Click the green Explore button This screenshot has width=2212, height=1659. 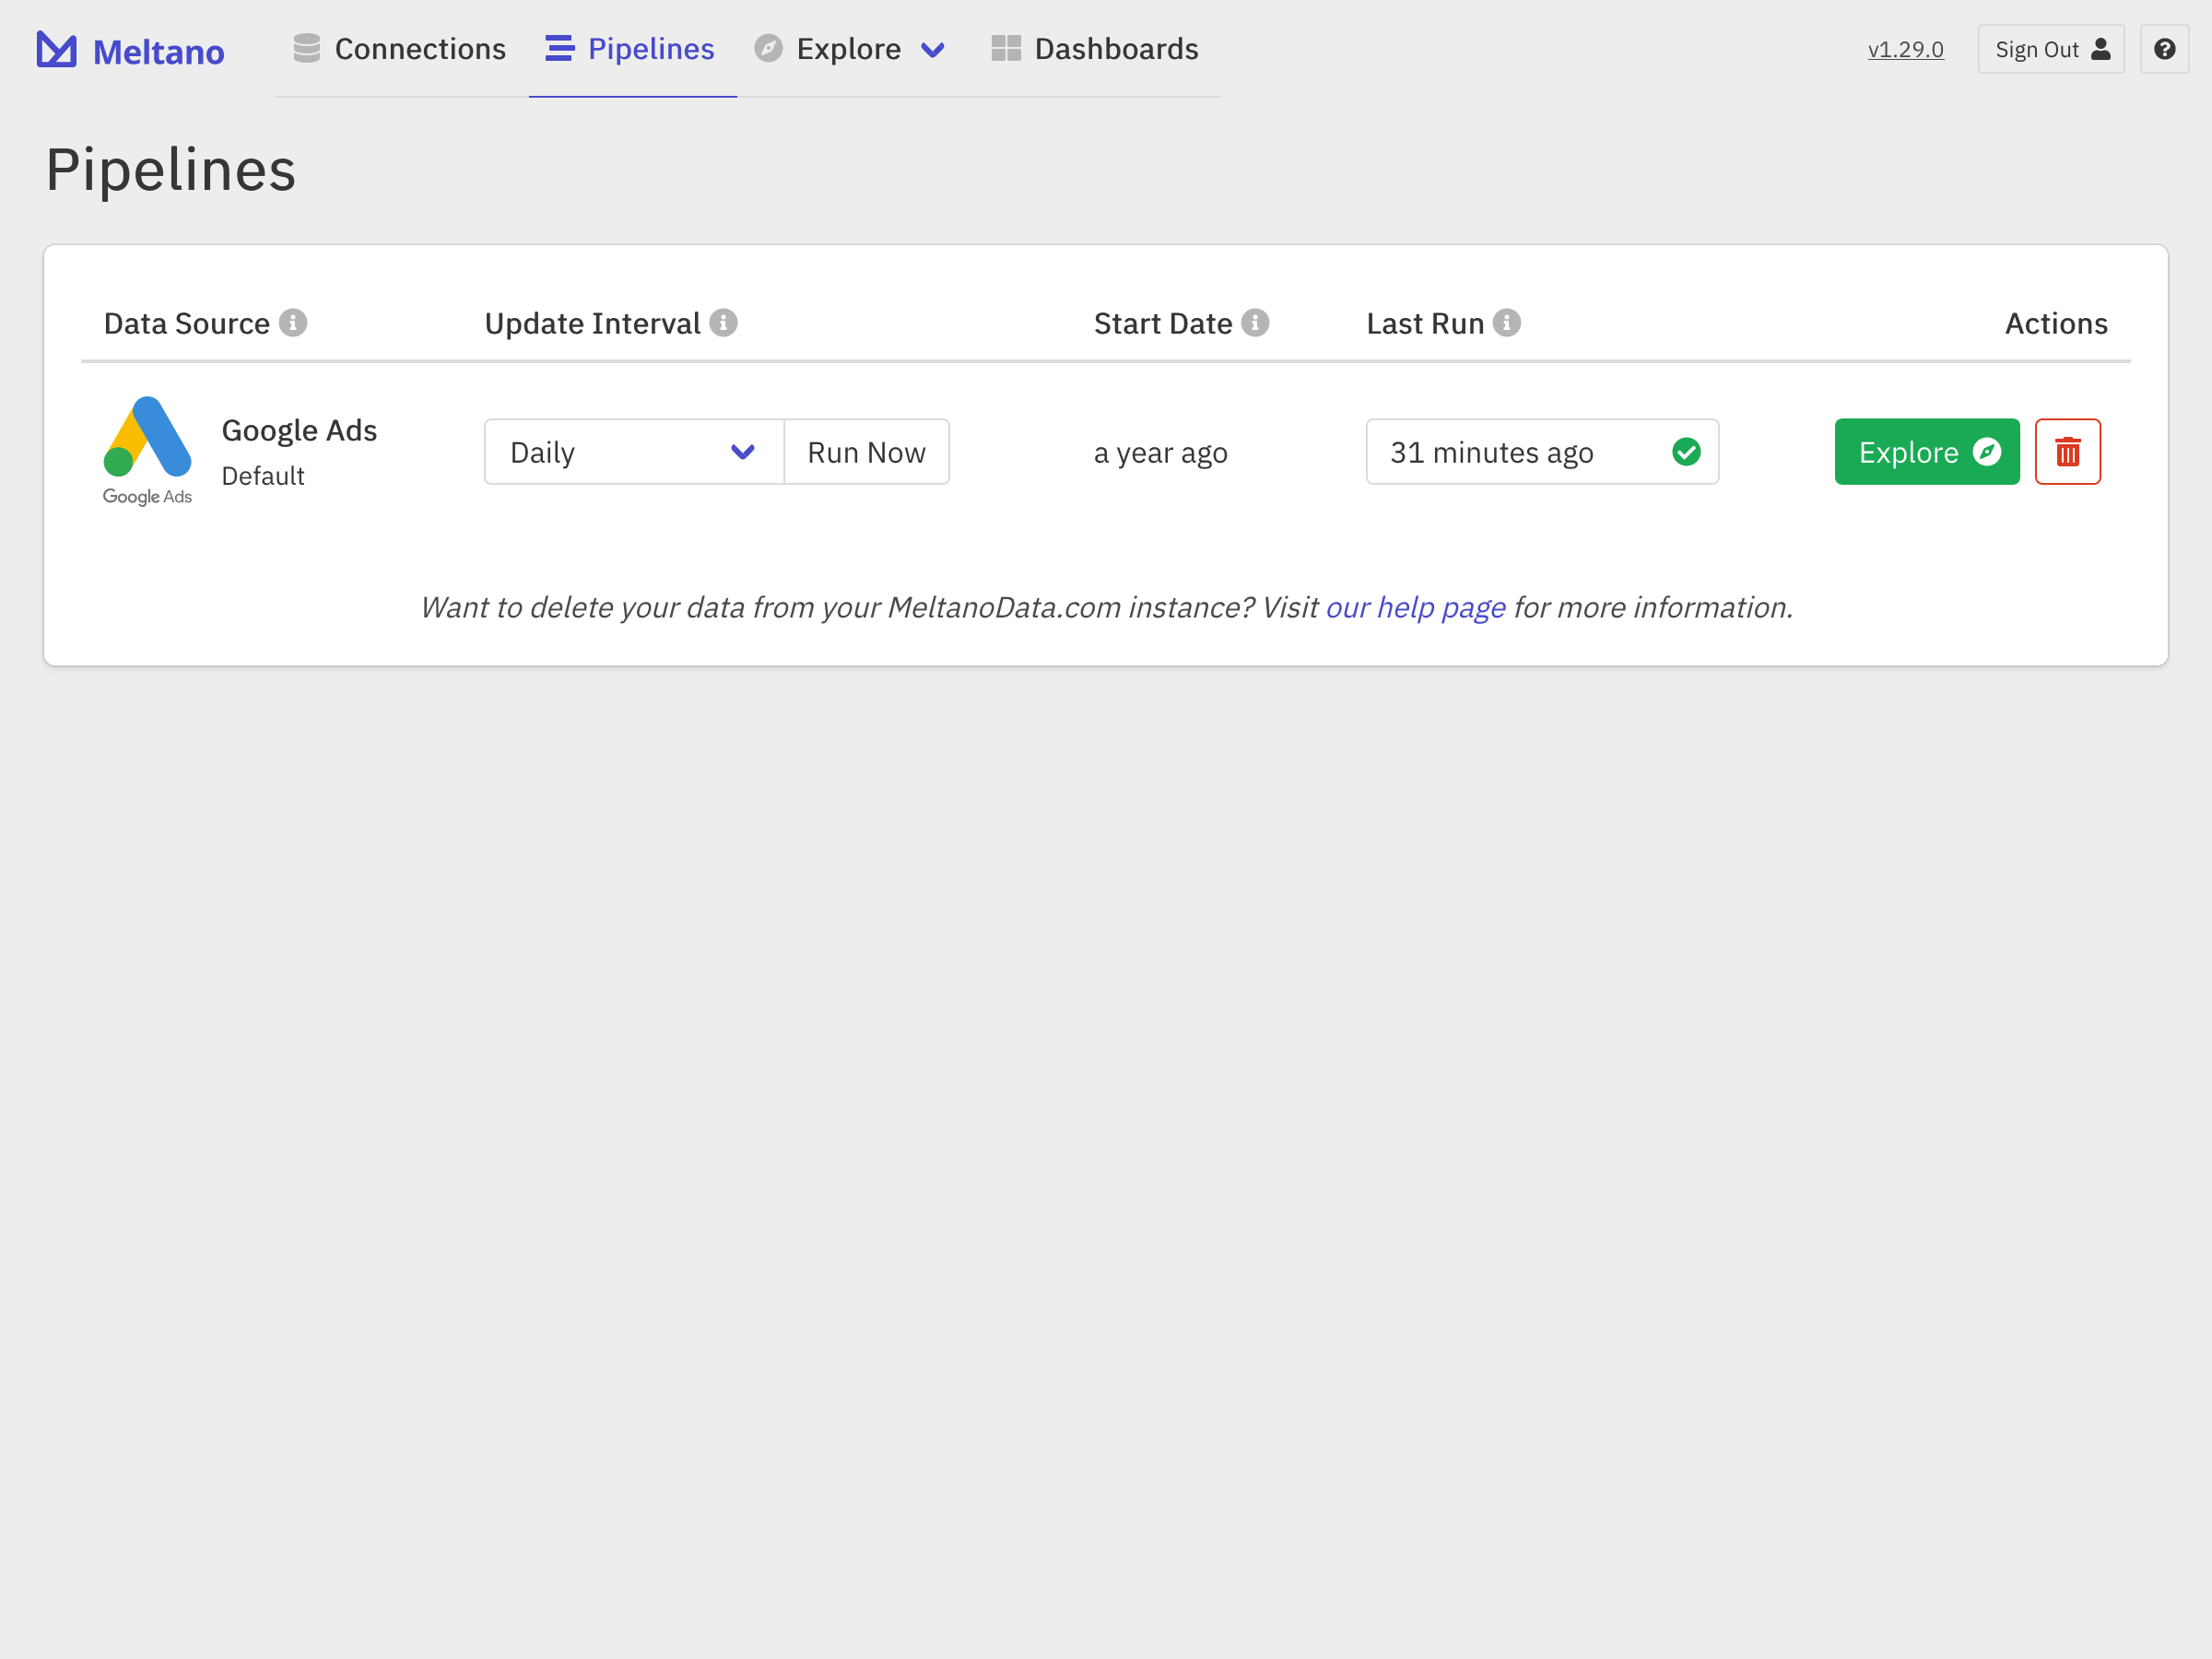1926,452
